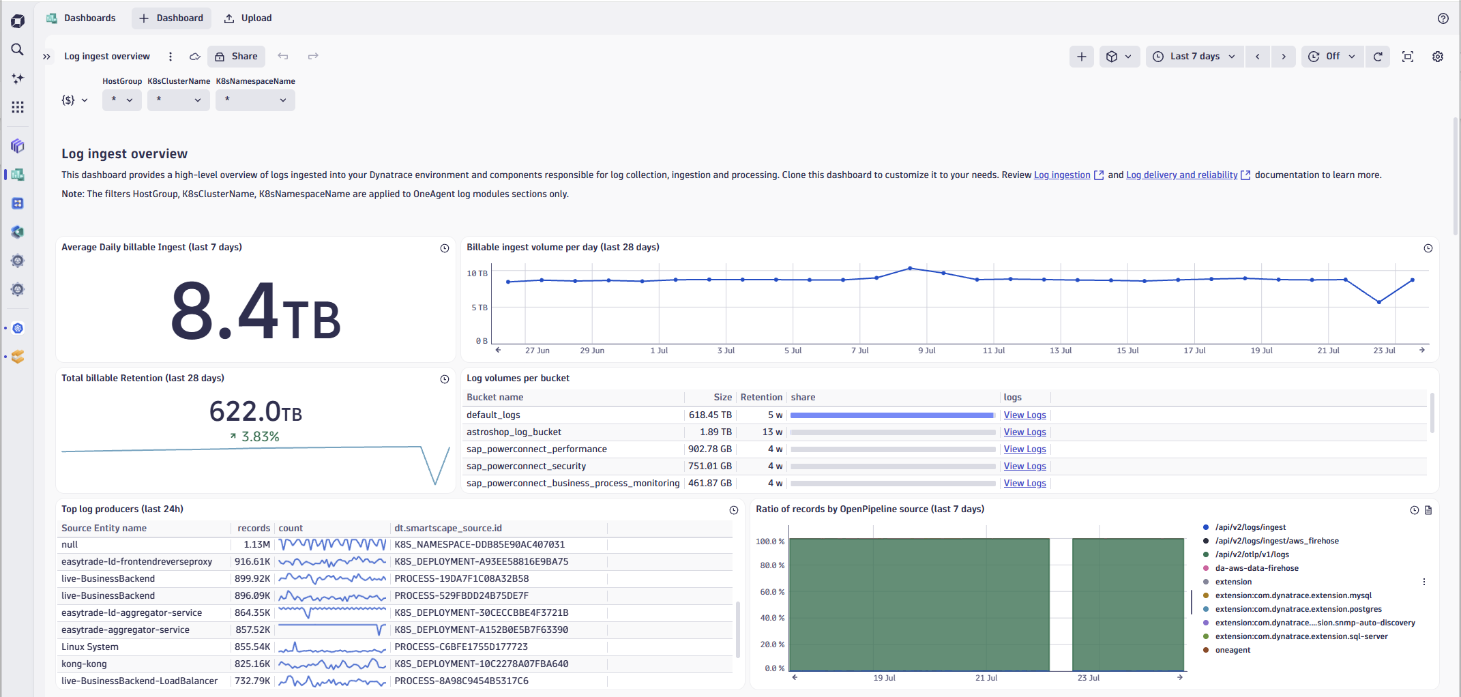The height and width of the screenshot is (697, 1461).
Task: View Logs for astroshop_log_bucket
Action: (1024, 432)
